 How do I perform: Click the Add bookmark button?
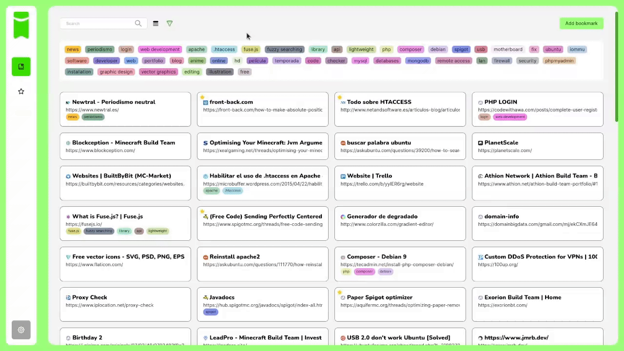(581, 23)
